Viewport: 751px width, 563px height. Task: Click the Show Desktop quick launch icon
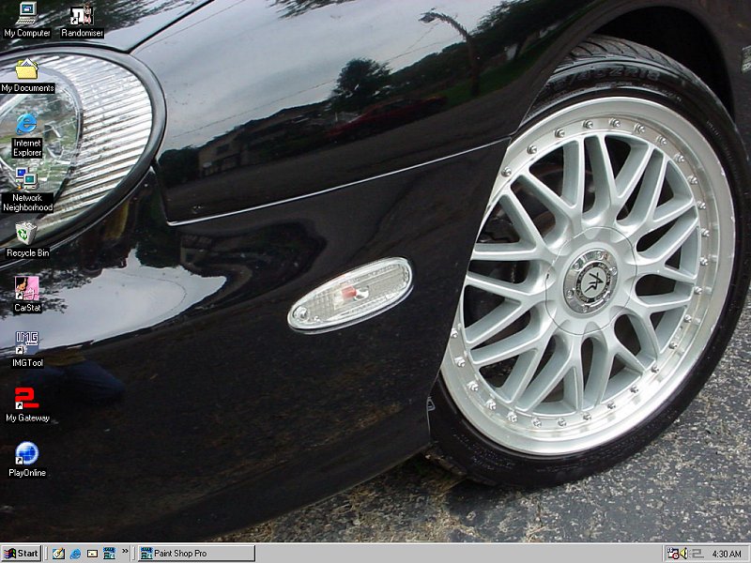tap(92, 554)
